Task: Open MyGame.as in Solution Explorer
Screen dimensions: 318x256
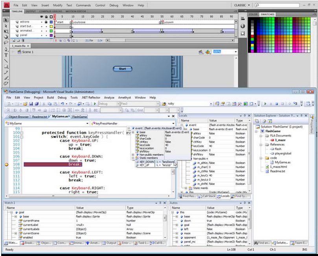Action: [x=283, y=163]
